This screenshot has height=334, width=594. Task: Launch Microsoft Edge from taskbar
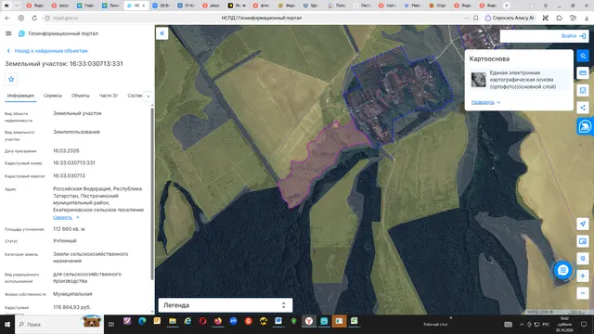coord(142,321)
